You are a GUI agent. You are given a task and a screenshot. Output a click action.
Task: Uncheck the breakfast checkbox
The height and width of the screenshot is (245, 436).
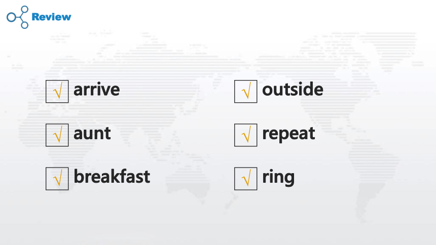click(57, 179)
